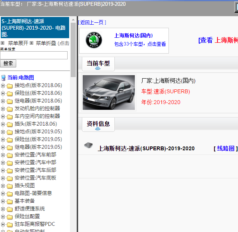Click the folder icon for 安装位置:汽车前部
This screenshot has width=238, height=232.
pyautogui.click(x=10, y=155)
